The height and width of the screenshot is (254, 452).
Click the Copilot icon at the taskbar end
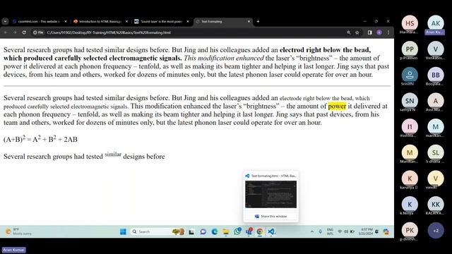pos(386,231)
